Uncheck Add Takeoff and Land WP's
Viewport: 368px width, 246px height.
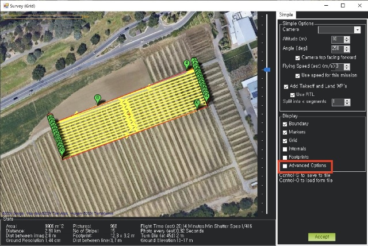pos(286,86)
